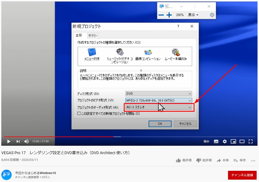259x182 pixels.
Task: Dislike the video with 低評価
Action: (204, 160)
